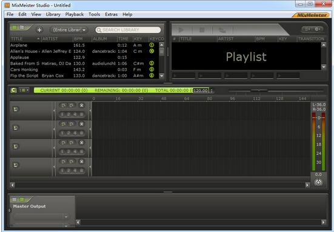Click the playlist stop button
The height and width of the screenshot is (232, 334).
point(202,30)
